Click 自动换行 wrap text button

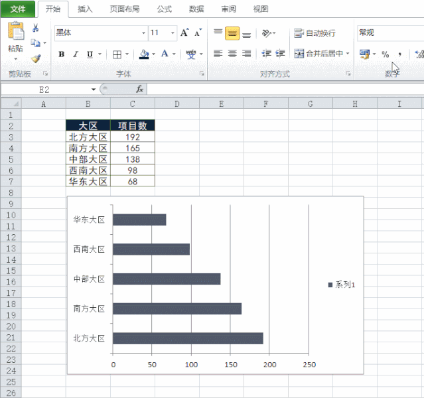pyautogui.click(x=315, y=33)
